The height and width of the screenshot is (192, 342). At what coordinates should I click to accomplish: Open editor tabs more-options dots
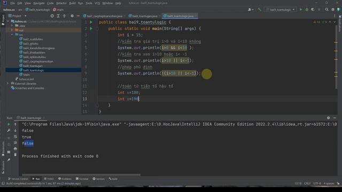point(335,16)
